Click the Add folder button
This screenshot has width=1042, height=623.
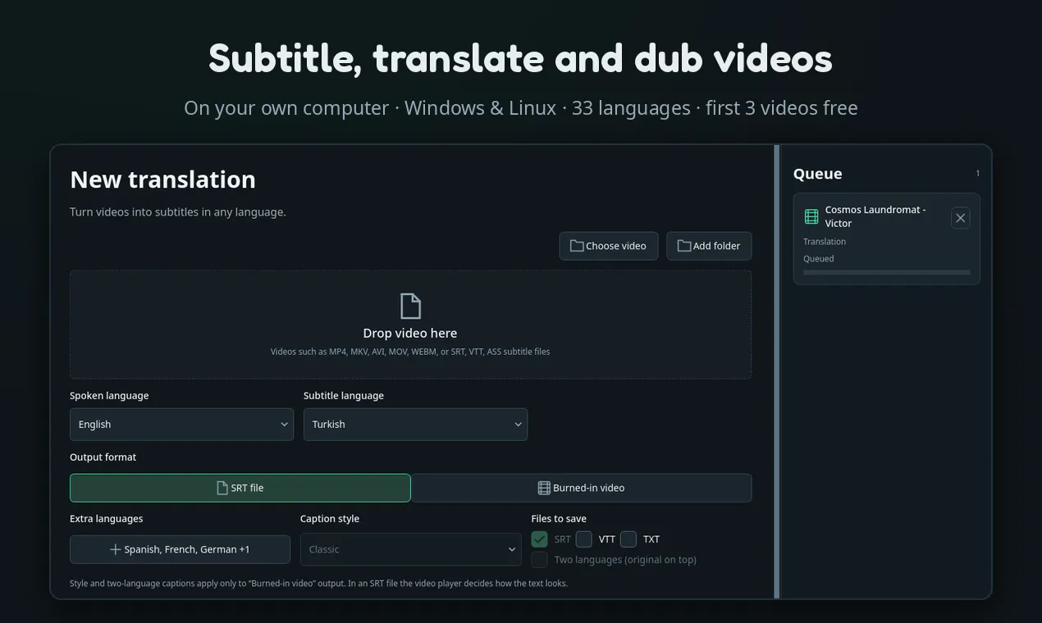[x=709, y=246]
